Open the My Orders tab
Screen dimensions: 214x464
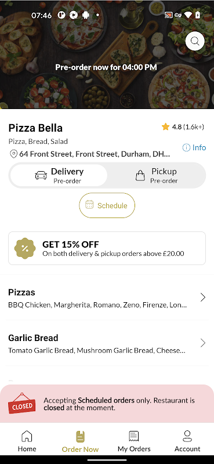(x=134, y=441)
